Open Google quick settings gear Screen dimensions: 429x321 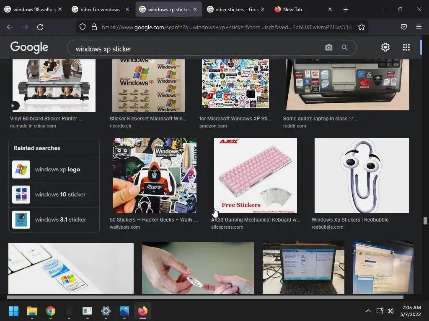tap(385, 47)
